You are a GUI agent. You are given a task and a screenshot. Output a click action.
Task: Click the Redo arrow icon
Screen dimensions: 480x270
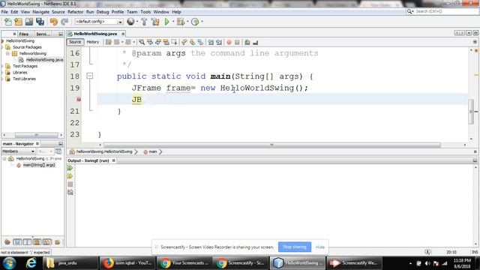tap(64, 22)
